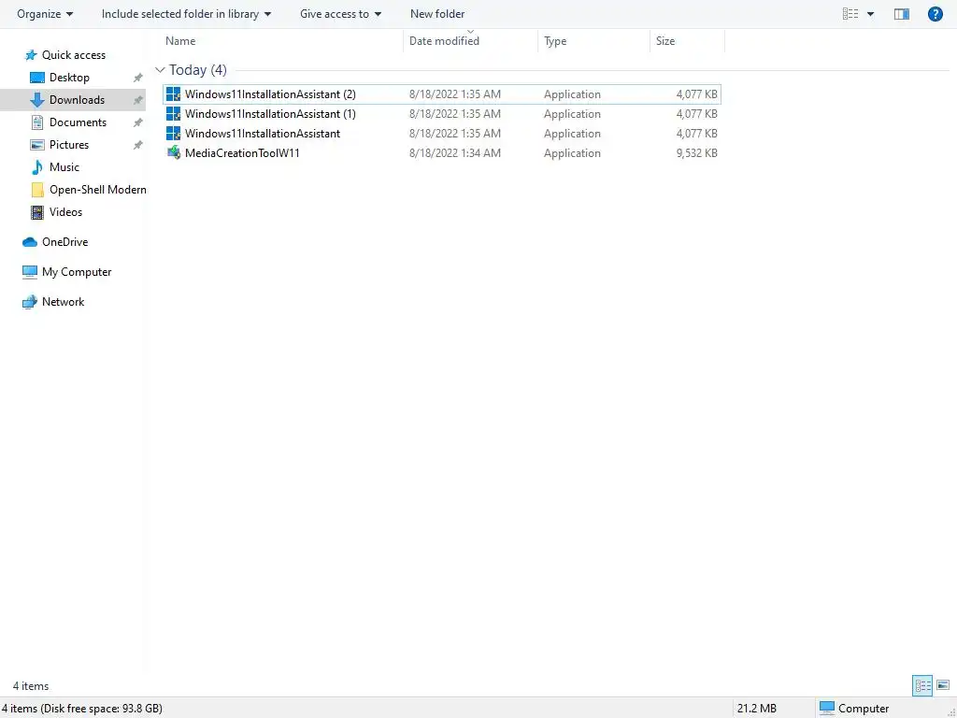Open Documents in the sidebar

click(79, 122)
